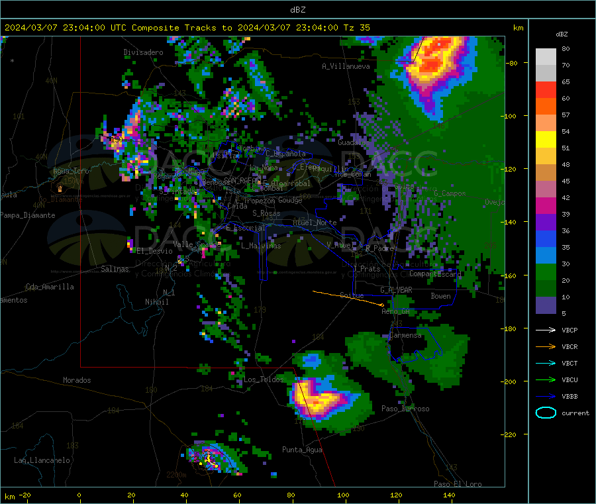Viewport: 596px width, 504px height.
Task: Click the 'Bowen' map label
Action: (x=441, y=296)
